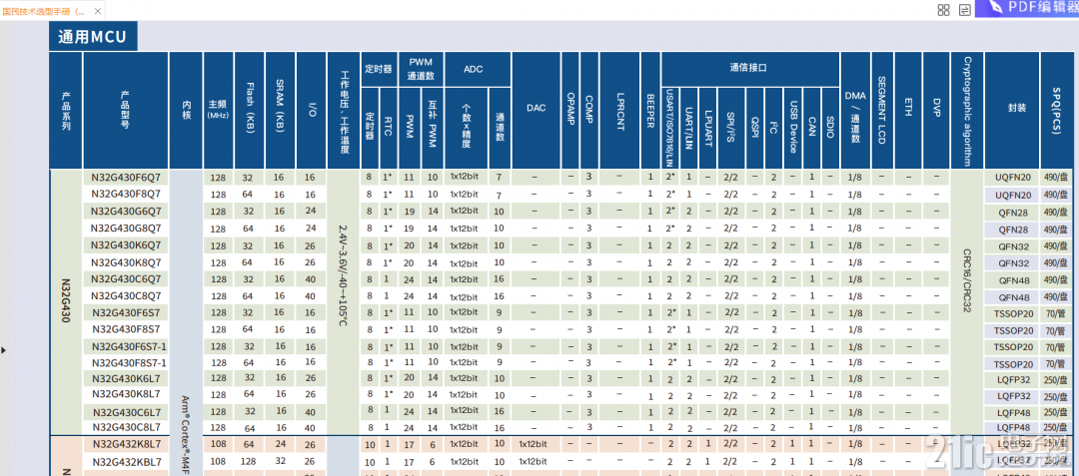Click the DAC column header
The height and width of the screenshot is (476, 1079).
tap(536, 109)
